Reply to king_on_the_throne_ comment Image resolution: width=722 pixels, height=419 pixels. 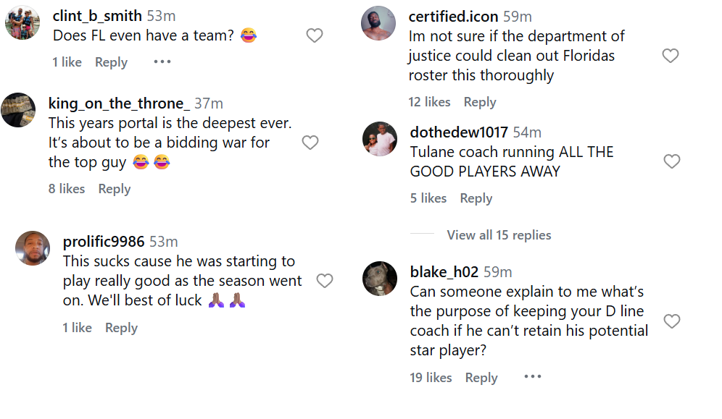(x=115, y=189)
